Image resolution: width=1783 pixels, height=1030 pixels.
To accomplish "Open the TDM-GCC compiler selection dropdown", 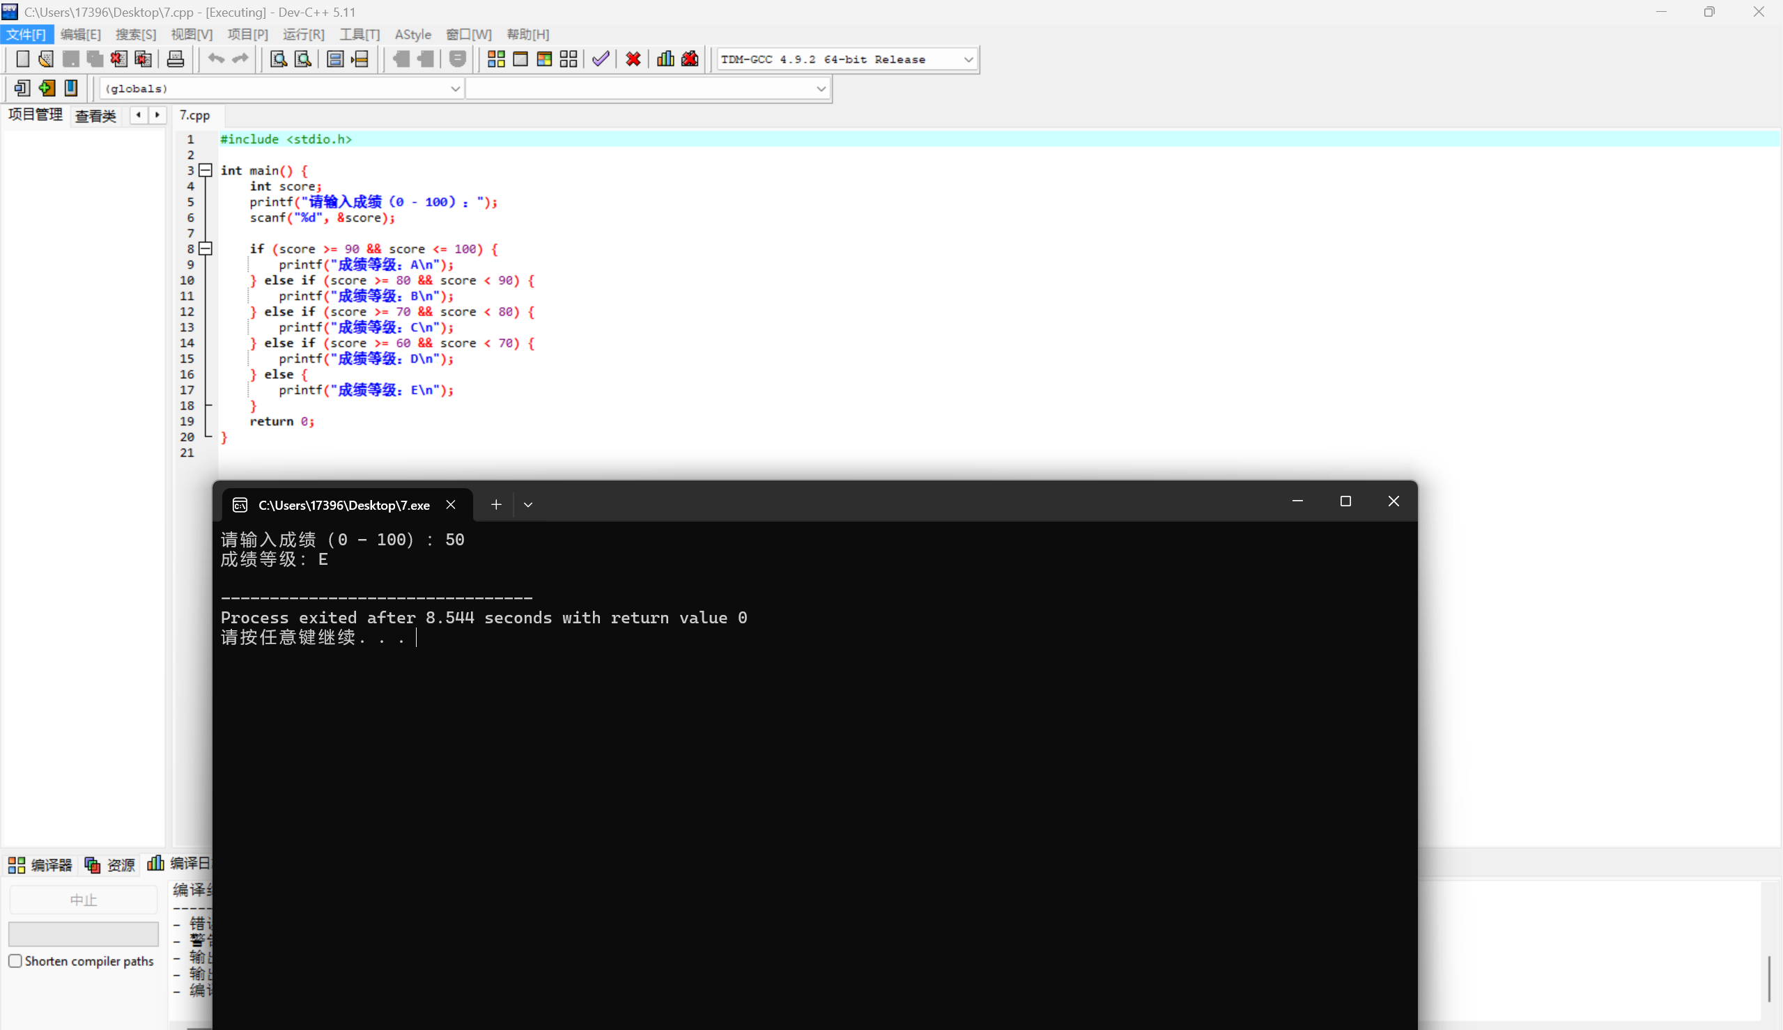I will [x=968, y=59].
